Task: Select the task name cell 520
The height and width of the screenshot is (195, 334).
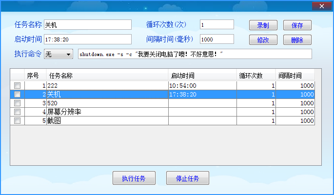Action: pos(107,103)
